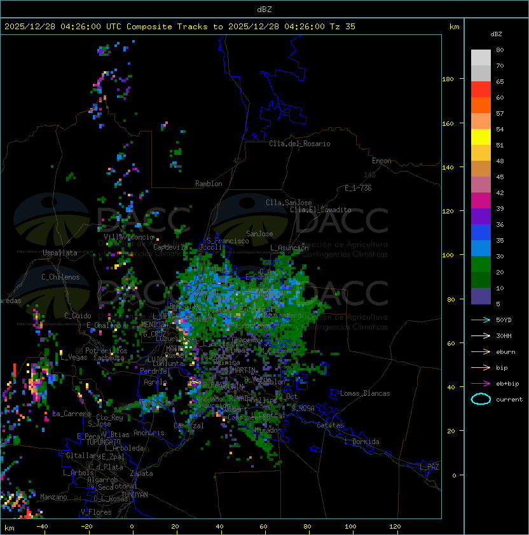This screenshot has width=529, height=535.
Task: Click the 'eb+bip' legend label
Action: click(507, 384)
